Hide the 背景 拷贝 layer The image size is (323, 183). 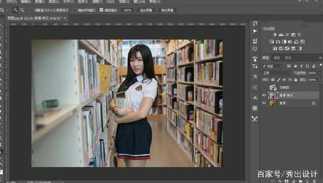click(264, 95)
